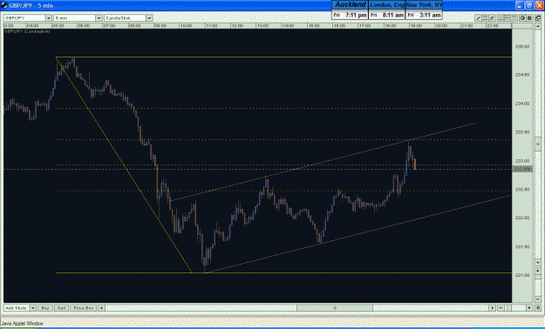Click the horizontal scrollbar left arrow
The width and height of the screenshot is (545, 329).
[101, 308]
